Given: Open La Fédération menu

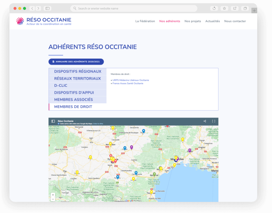Looking at the screenshot, I should point(145,21).
